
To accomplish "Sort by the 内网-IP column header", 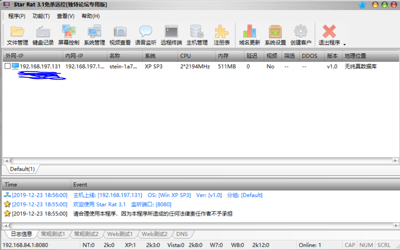I will (85, 56).
